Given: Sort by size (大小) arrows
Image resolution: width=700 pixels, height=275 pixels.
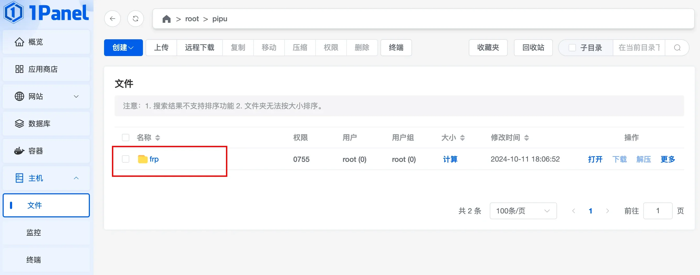Looking at the screenshot, I should point(462,138).
